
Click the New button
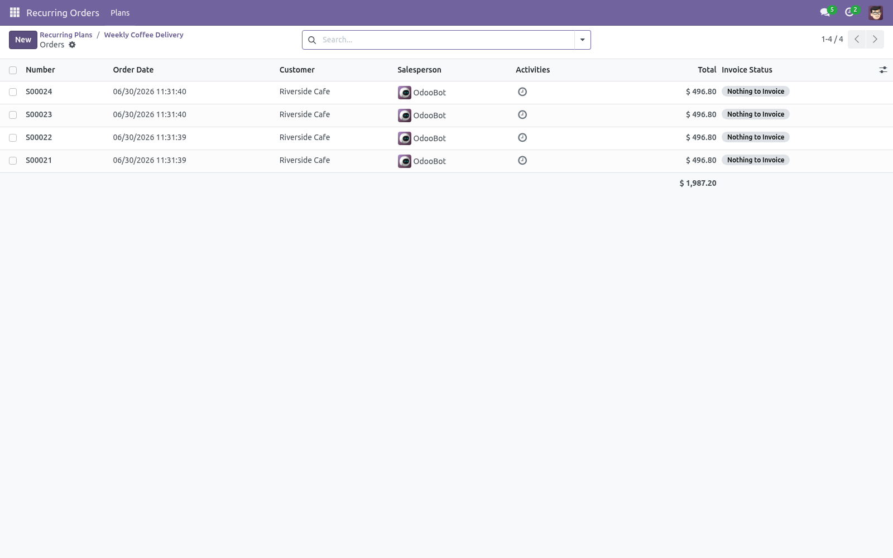23,40
